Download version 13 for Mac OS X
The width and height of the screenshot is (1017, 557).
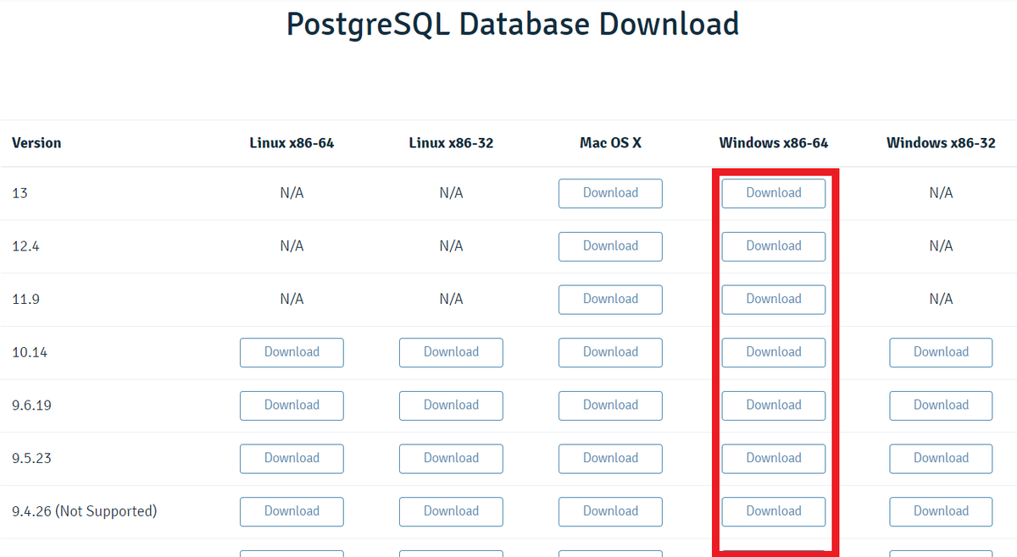point(610,193)
